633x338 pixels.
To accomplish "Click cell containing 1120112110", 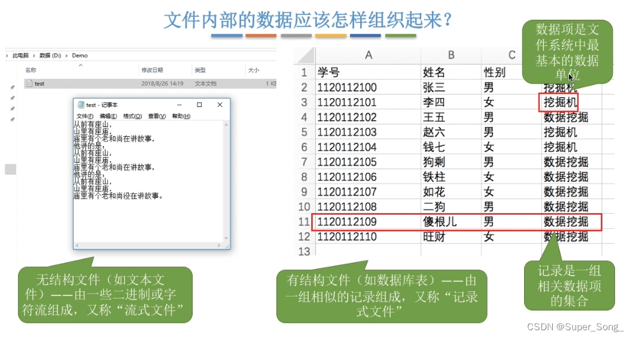I will click(x=368, y=237).
